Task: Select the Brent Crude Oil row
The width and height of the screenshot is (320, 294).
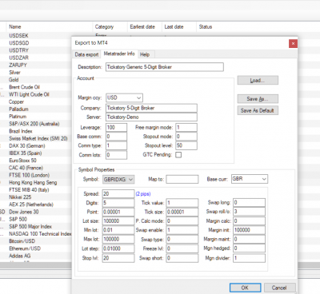Action: 36,87
